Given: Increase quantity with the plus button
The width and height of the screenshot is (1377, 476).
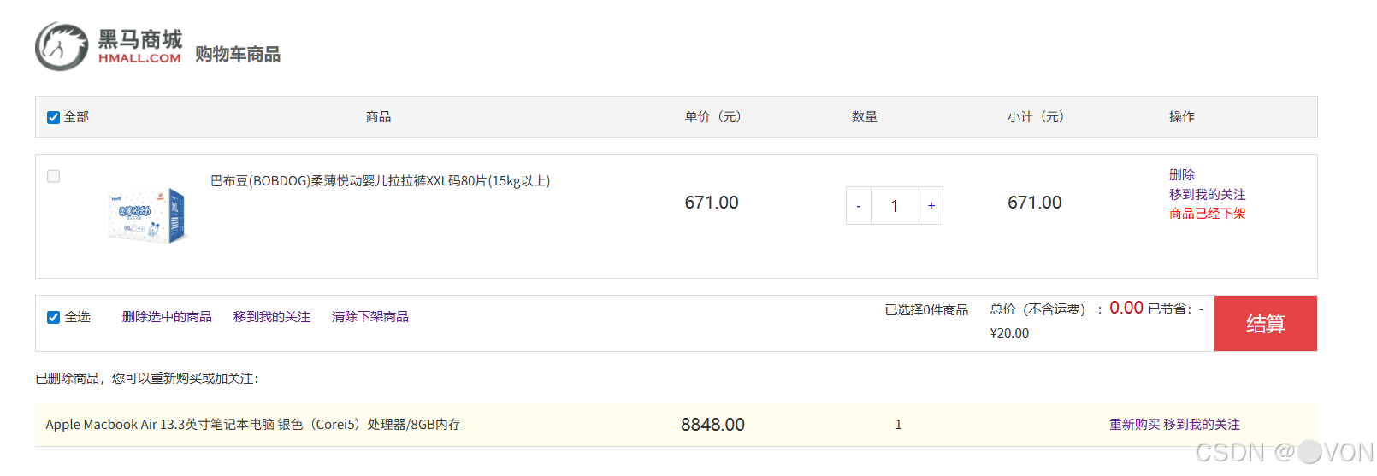Looking at the screenshot, I should click(931, 206).
